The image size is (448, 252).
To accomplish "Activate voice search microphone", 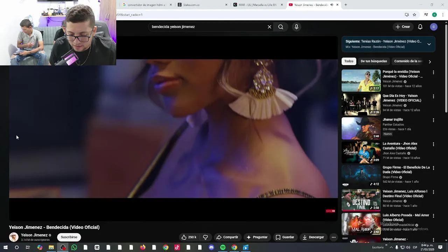I will pos(296,27).
